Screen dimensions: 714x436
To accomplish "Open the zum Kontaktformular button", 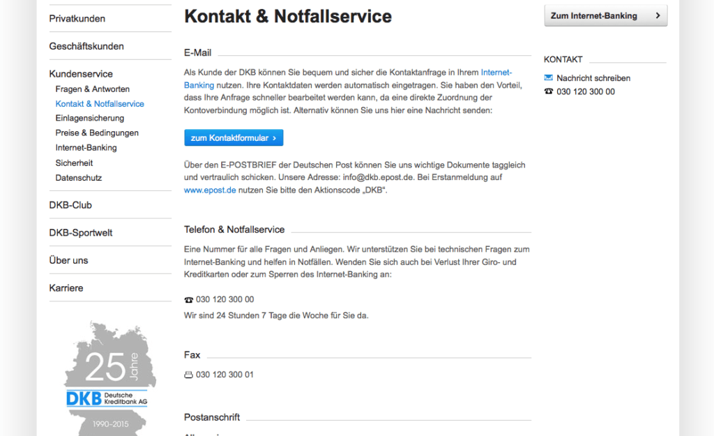I will point(234,137).
